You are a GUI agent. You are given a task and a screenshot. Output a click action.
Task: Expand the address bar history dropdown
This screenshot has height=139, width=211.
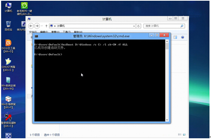(134, 26)
